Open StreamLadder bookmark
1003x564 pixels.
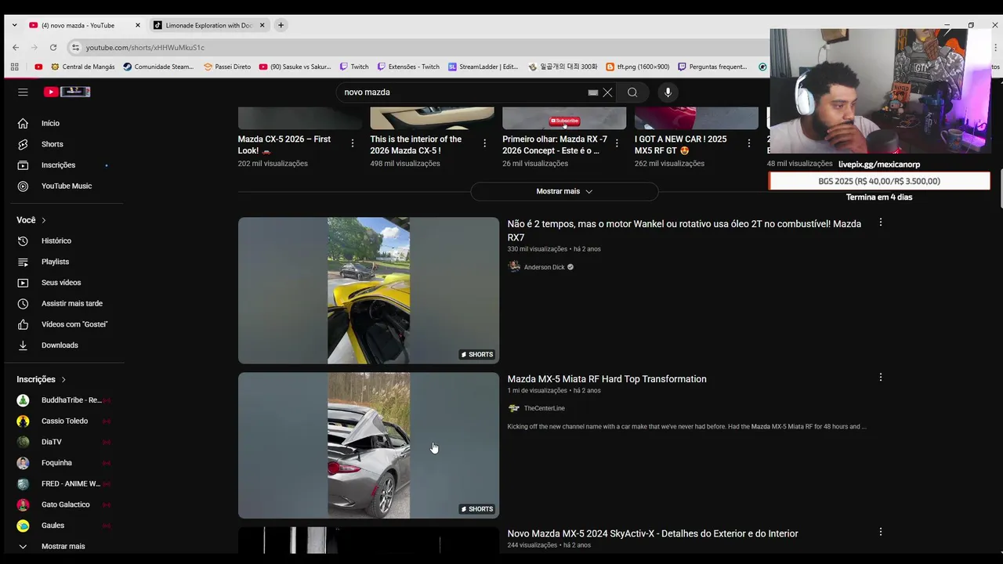(483, 67)
